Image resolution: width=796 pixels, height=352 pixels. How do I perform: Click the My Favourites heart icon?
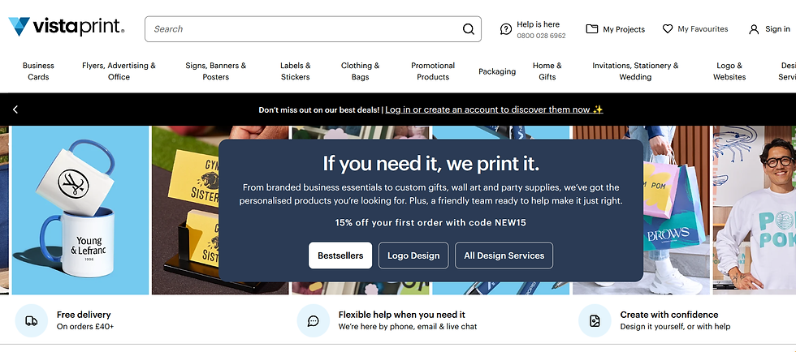click(x=668, y=29)
